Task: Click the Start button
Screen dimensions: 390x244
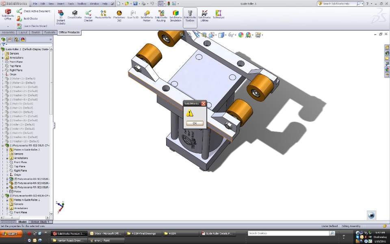Action: click(x=11, y=233)
